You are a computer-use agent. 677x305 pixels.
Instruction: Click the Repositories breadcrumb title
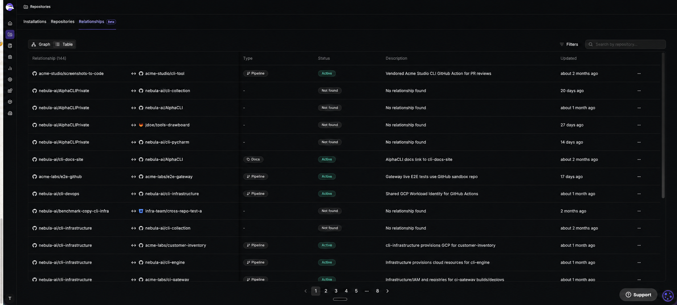(x=40, y=7)
